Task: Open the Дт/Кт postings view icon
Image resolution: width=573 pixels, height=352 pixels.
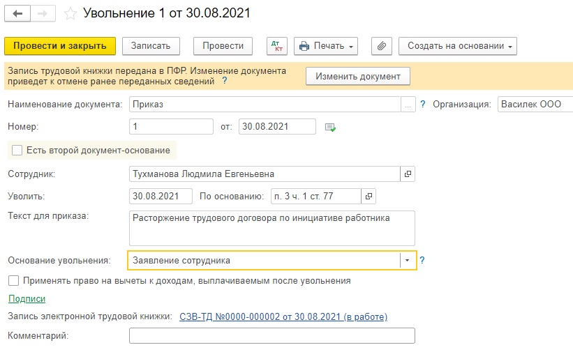Action: pyautogui.click(x=277, y=46)
